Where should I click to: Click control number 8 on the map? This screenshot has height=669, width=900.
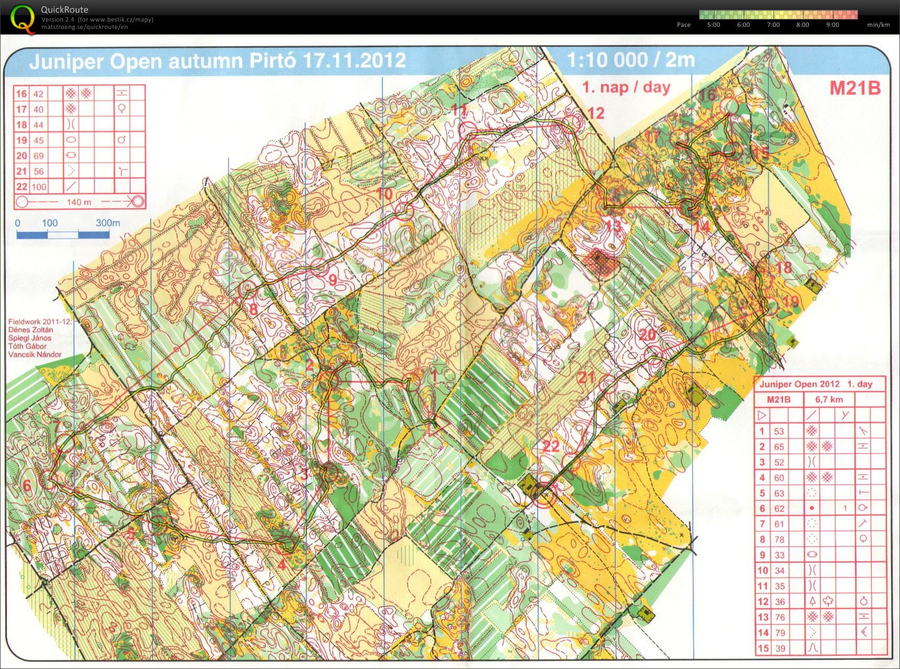coord(253,308)
